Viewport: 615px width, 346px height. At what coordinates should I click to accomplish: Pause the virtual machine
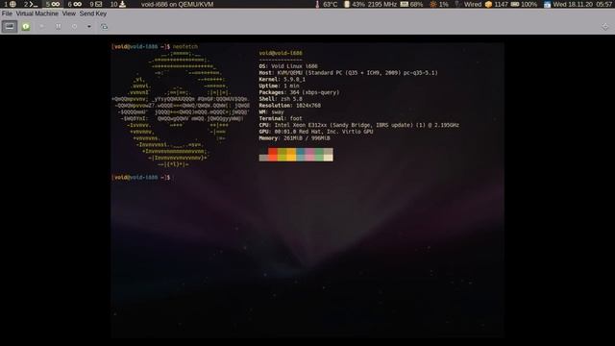[x=58, y=27]
